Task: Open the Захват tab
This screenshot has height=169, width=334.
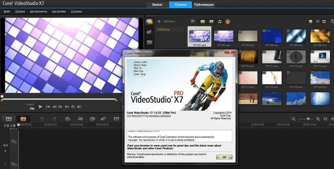Action: (157, 5)
